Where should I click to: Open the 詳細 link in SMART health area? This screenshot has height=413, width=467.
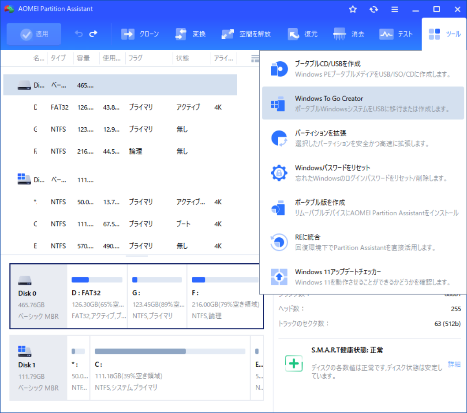coord(454,364)
